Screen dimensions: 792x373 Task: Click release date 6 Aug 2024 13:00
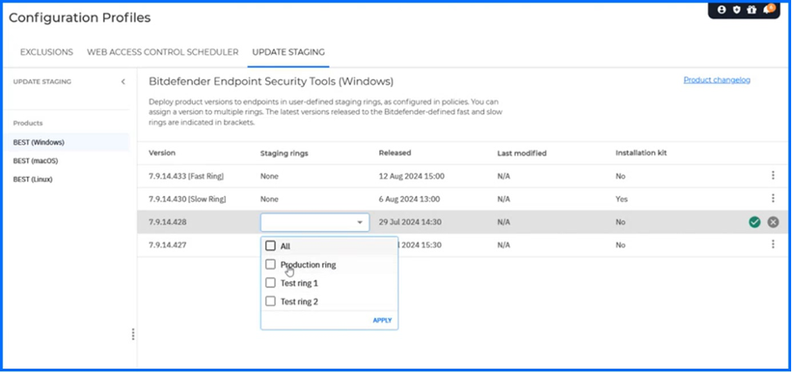[410, 200]
